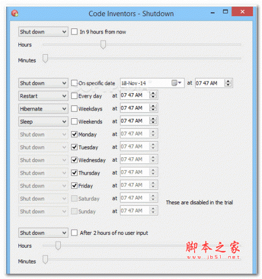Open the Sleep dropdown for Weekends
Screen dimensions: 262x279
click(x=43, y=122)
